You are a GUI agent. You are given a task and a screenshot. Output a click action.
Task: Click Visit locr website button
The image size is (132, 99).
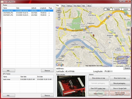pos(120,93)
